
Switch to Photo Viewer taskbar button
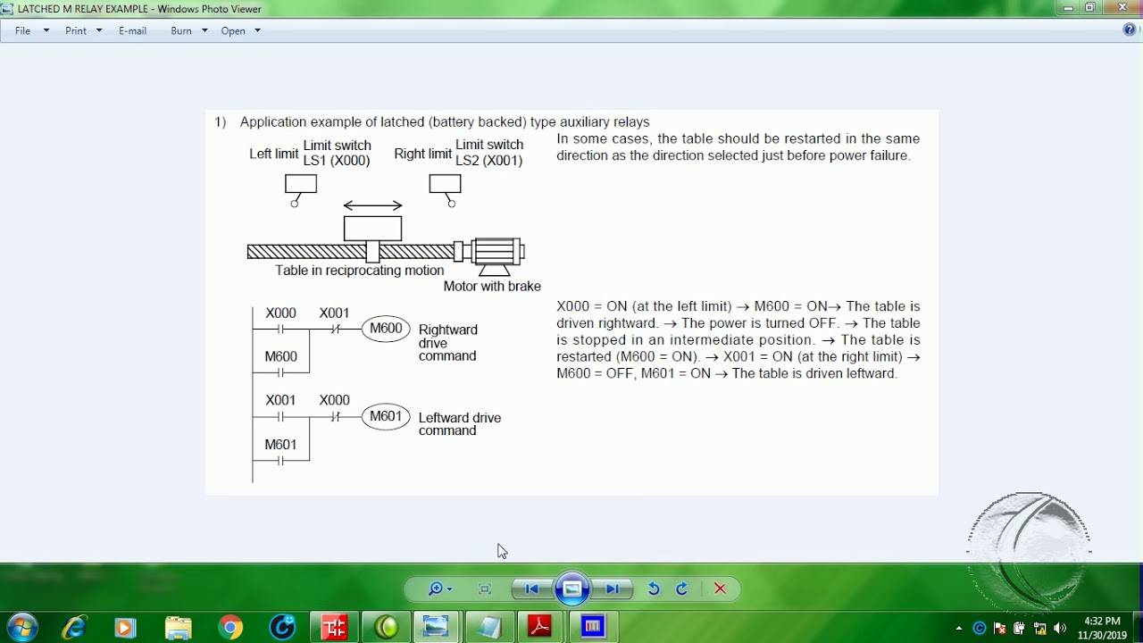pos(436,628)
